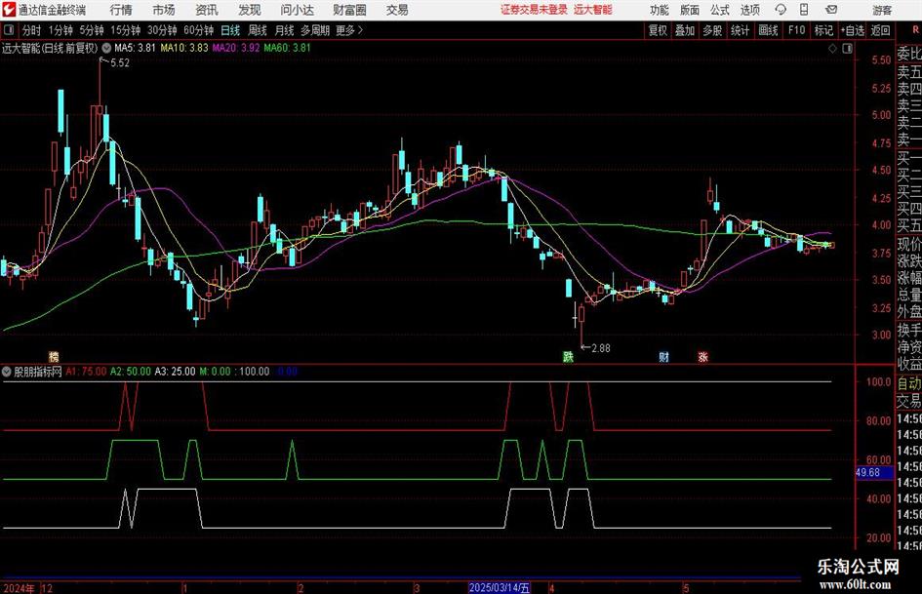
Task: Click the 游客 guest account label
Action: click(x=881, y=10)
